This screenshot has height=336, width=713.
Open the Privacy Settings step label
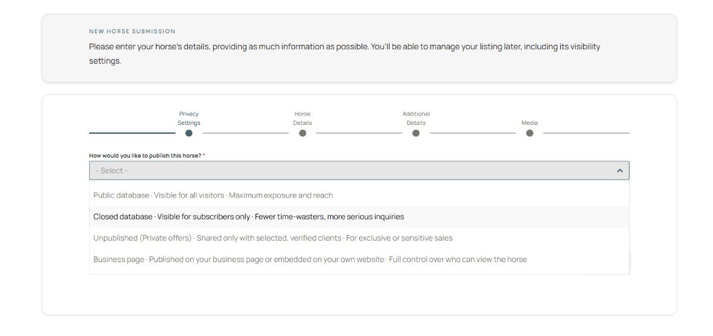(189, 118)
